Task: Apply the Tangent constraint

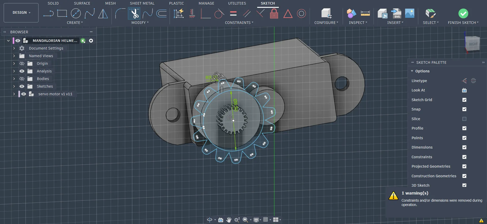Action: [x=219, y=13]
